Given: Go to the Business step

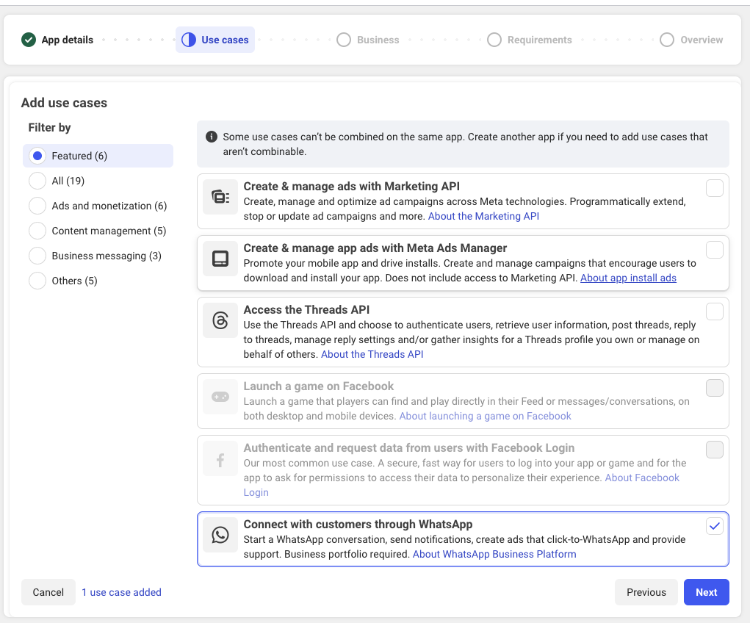Looking at the screenshot, I should pyautogui.click(x=368, y=40).
